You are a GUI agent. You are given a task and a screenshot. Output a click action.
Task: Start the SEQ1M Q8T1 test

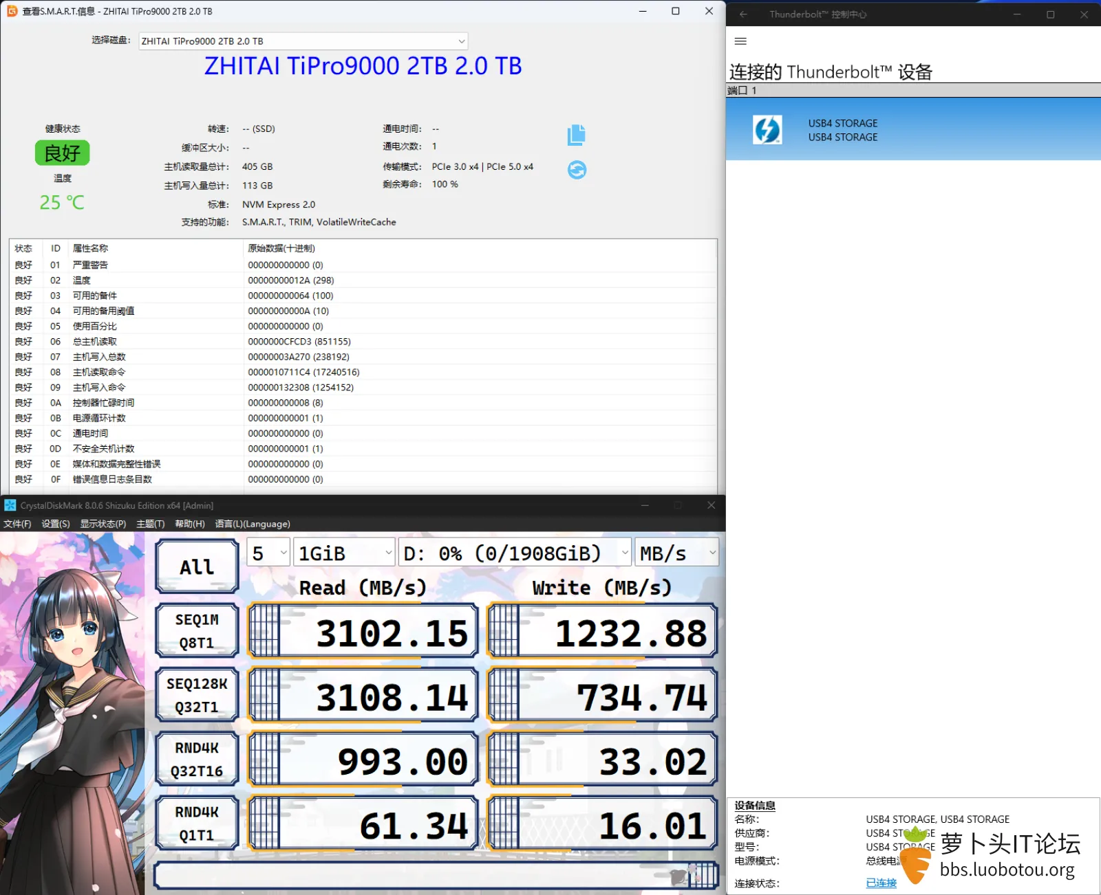[197, 631]
